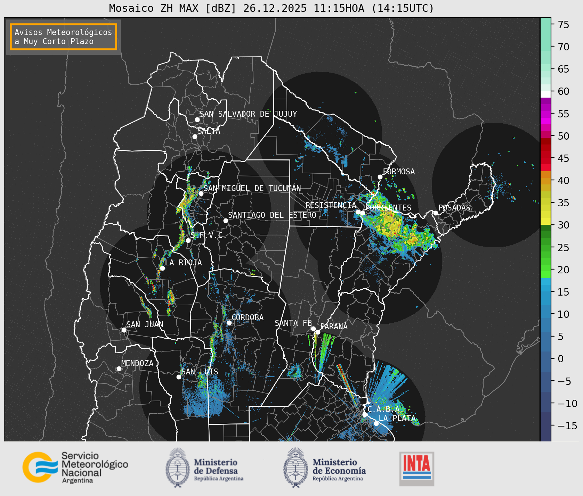This screenshot has height=496, width=583.
Task: Click the MENDOZA label text
Action: [137, 363]
